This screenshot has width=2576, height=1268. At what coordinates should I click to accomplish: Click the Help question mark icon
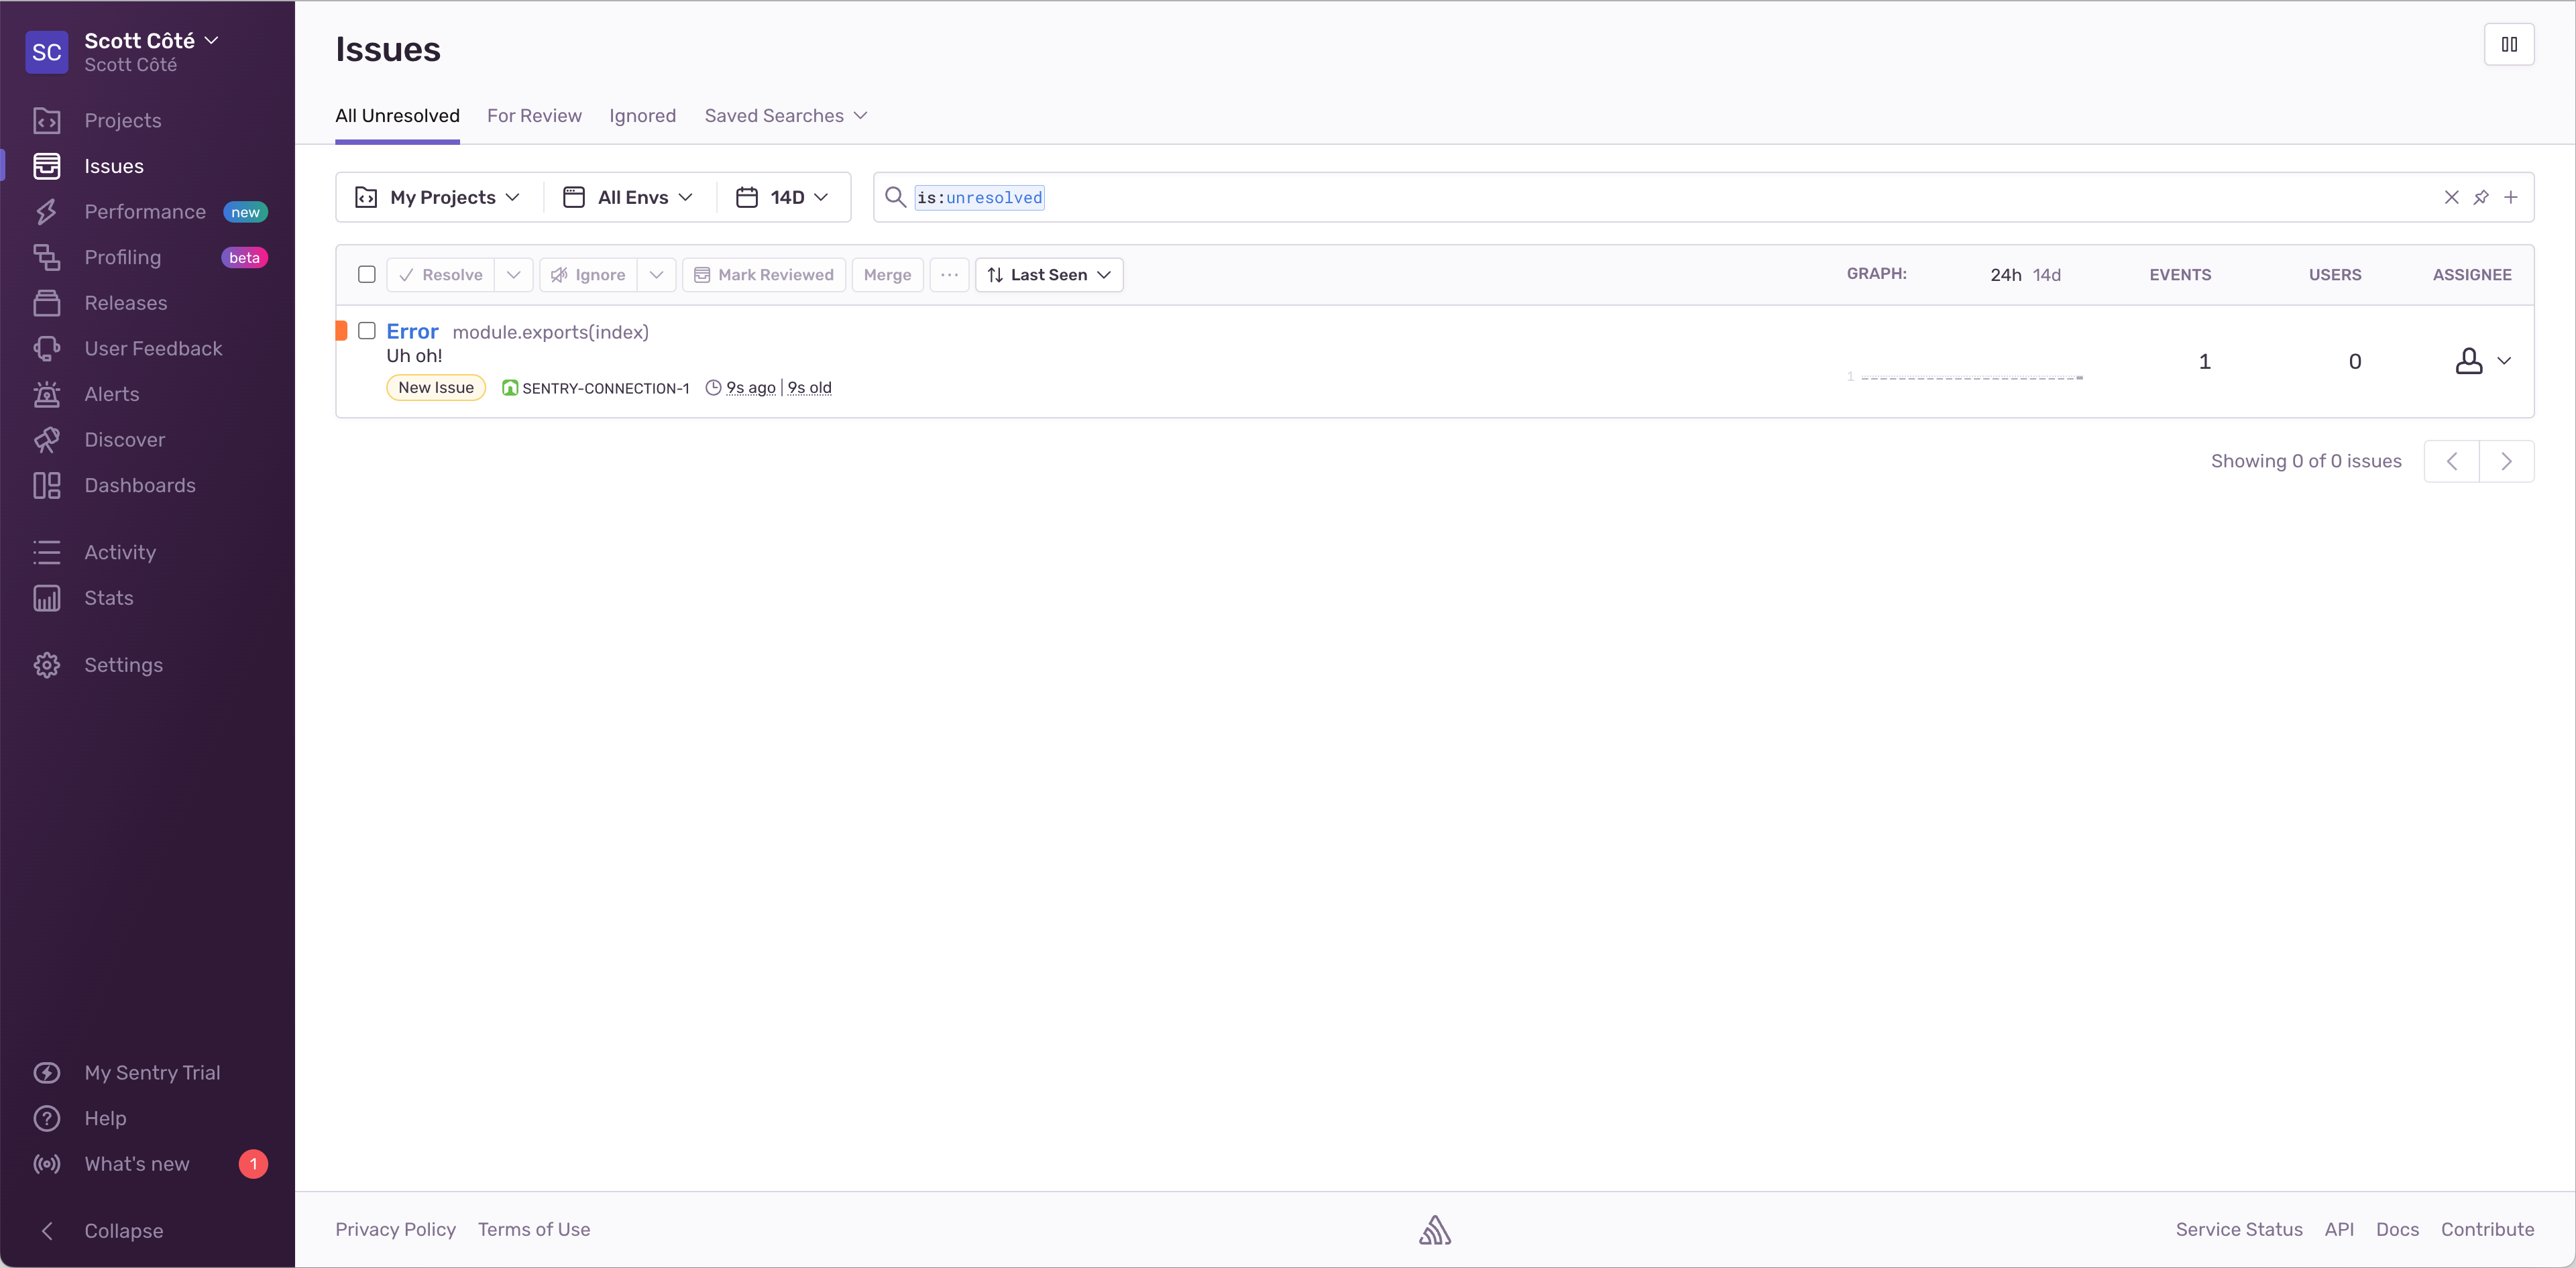pos(47,1118)
